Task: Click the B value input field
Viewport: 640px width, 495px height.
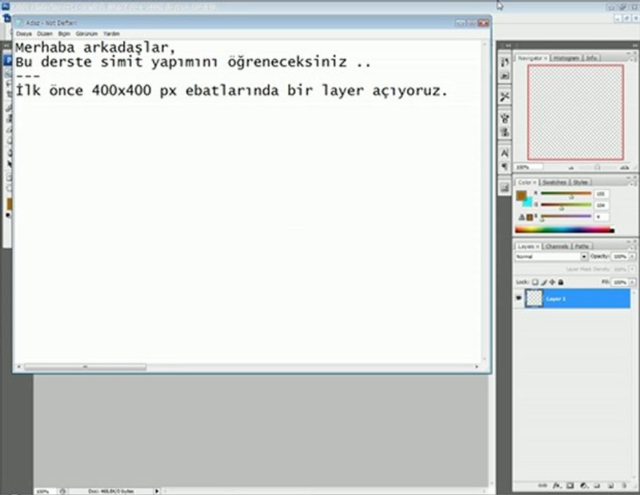Action: pyautogui.click(x=601, y=217)
